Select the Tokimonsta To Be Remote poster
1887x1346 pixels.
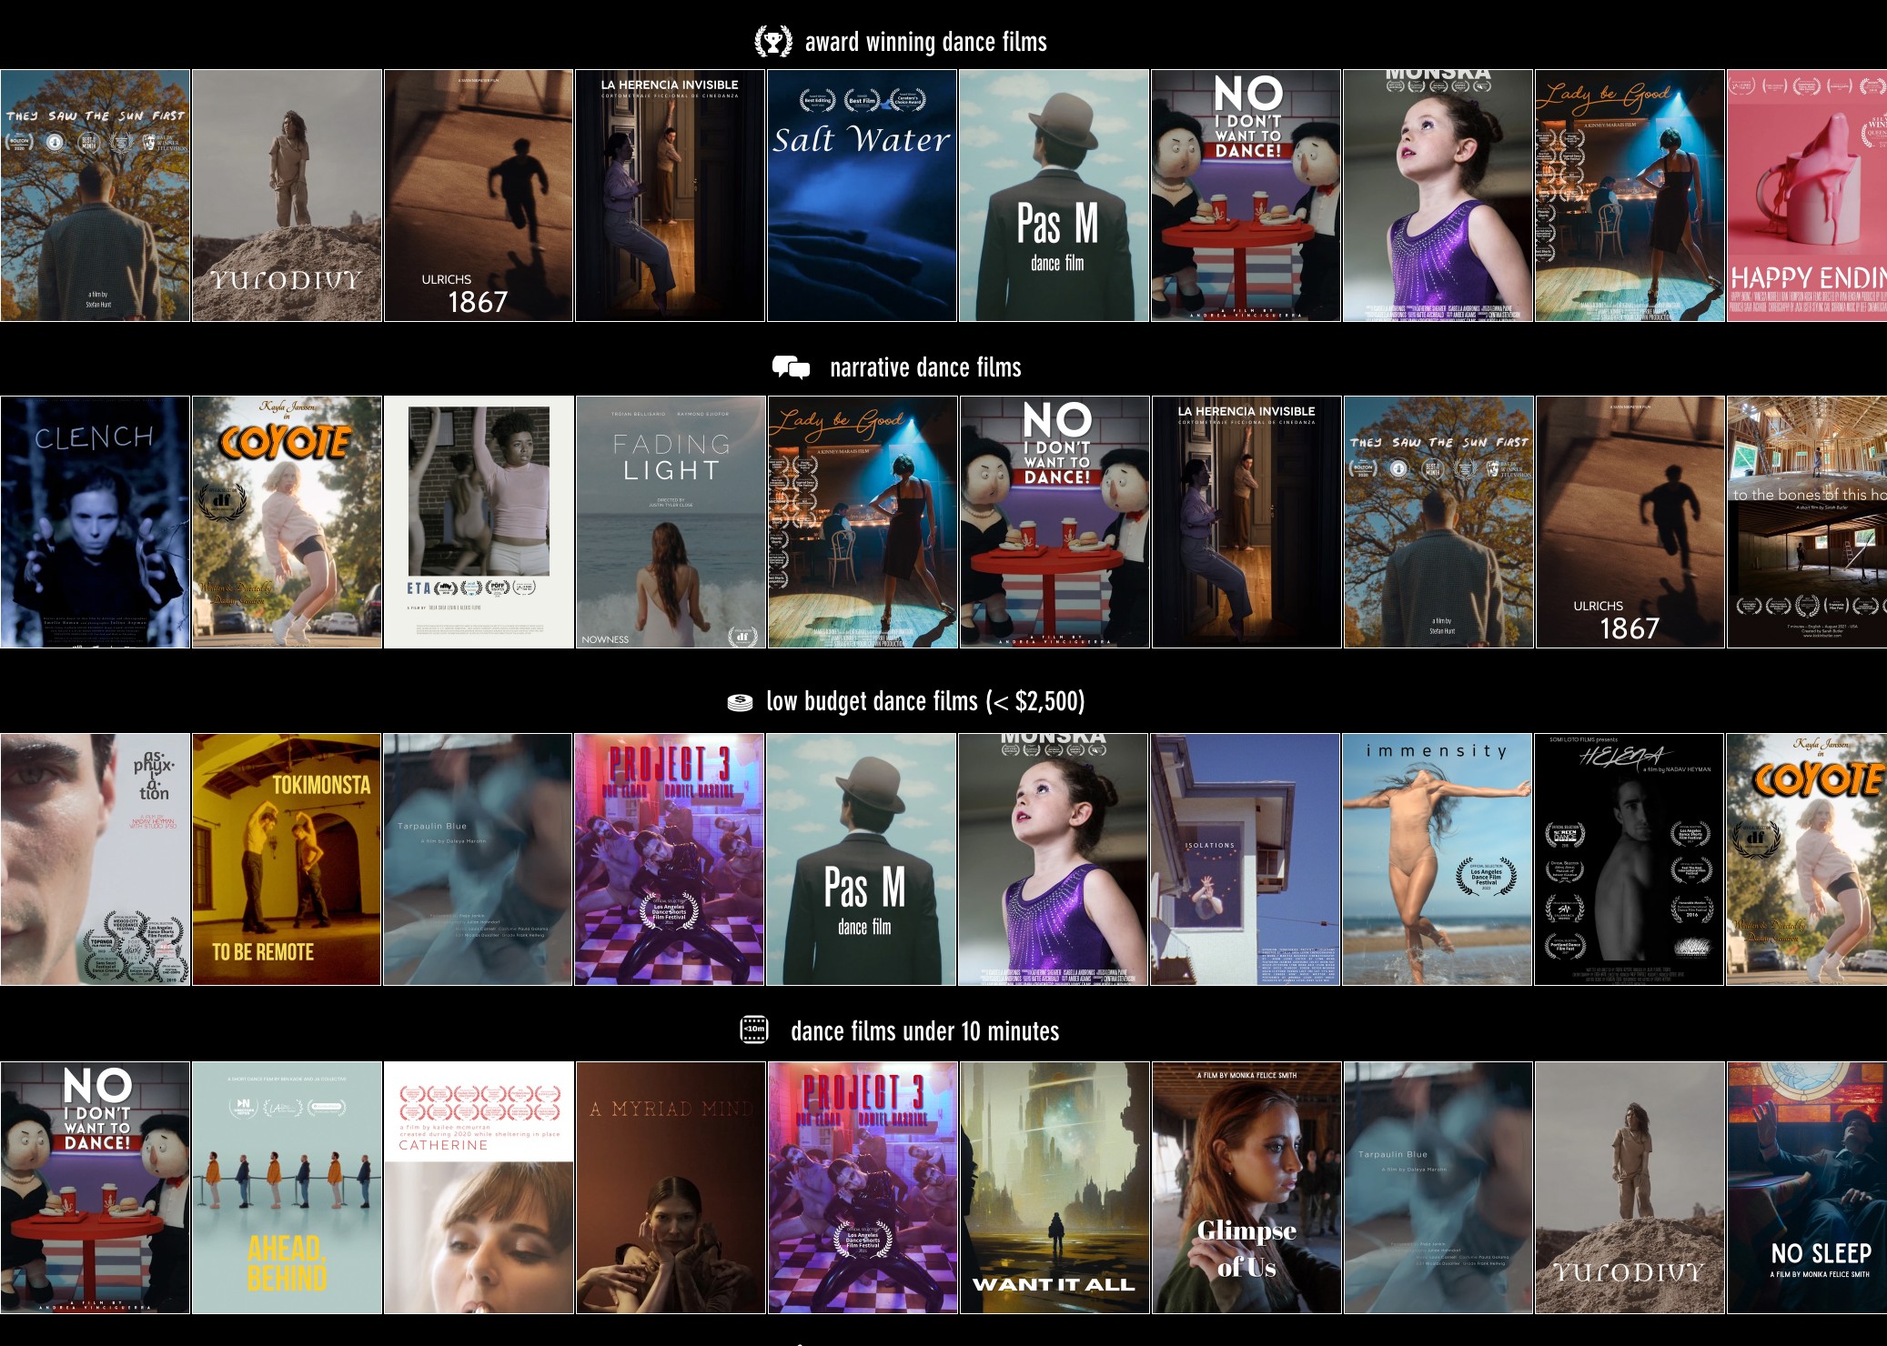pyautogui.click(x=287, y=859)
